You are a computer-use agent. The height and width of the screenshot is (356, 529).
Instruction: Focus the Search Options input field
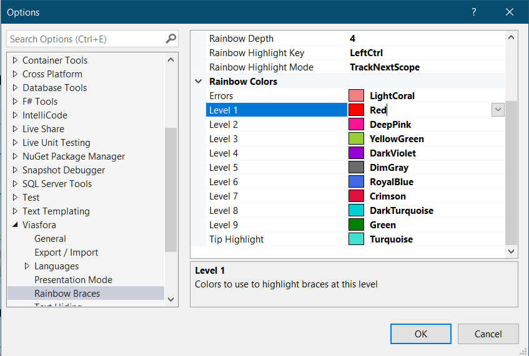[86, 39]
